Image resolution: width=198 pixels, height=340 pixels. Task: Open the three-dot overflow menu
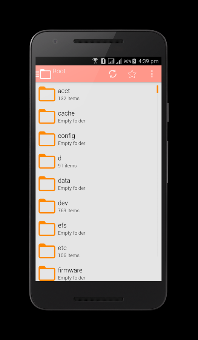152,74
